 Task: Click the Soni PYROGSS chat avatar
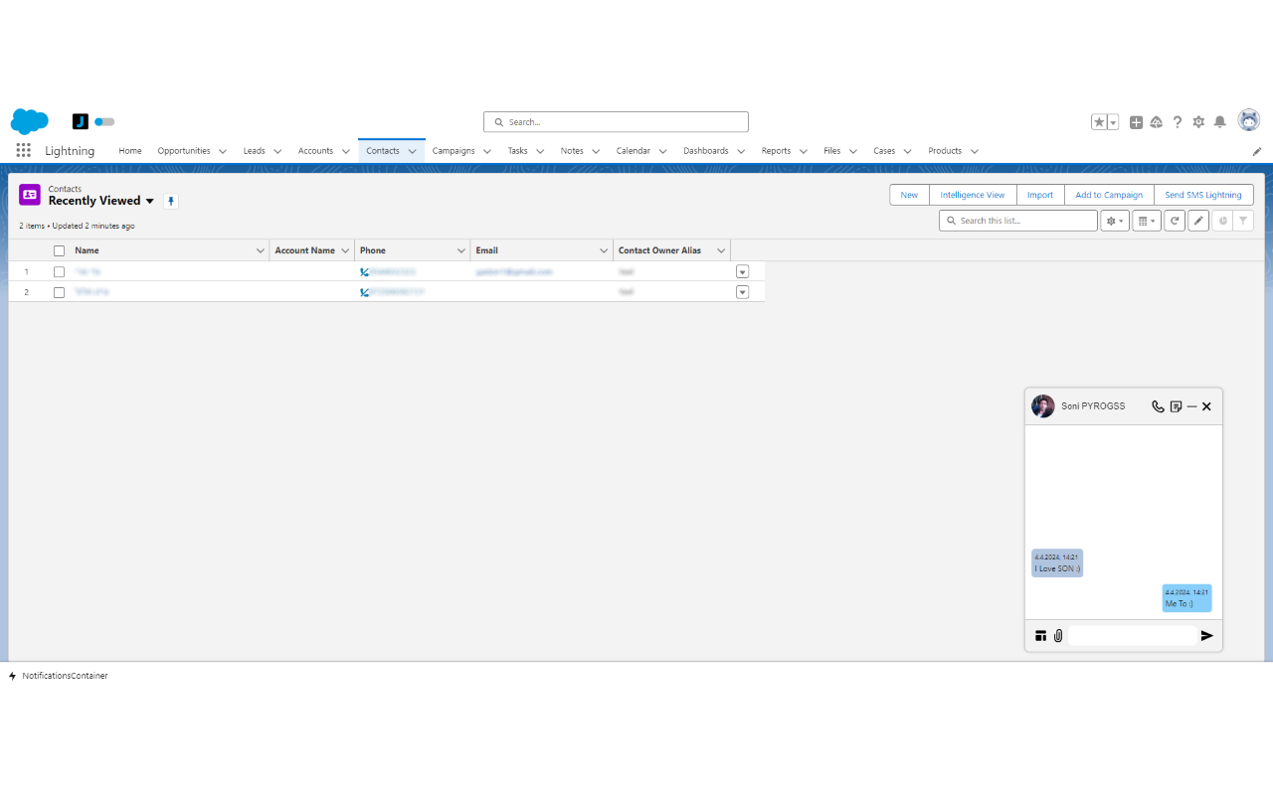(x=1043, y=406)
